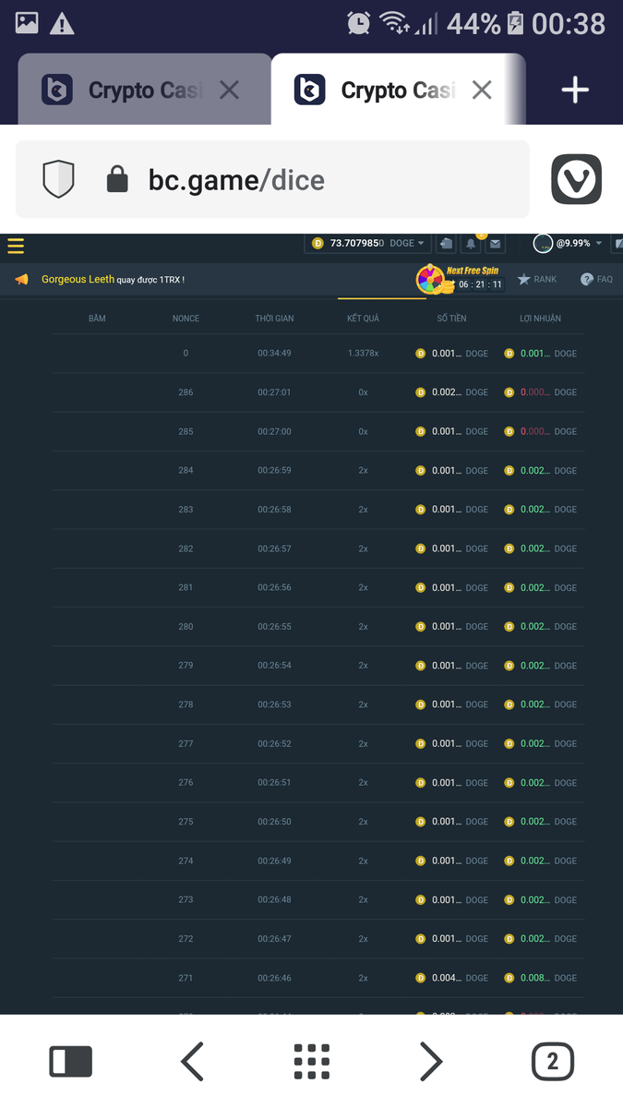Screen dimensions: 623x1108
Task: Click the Next Free Spin wheel
Action: pos(431,279)
